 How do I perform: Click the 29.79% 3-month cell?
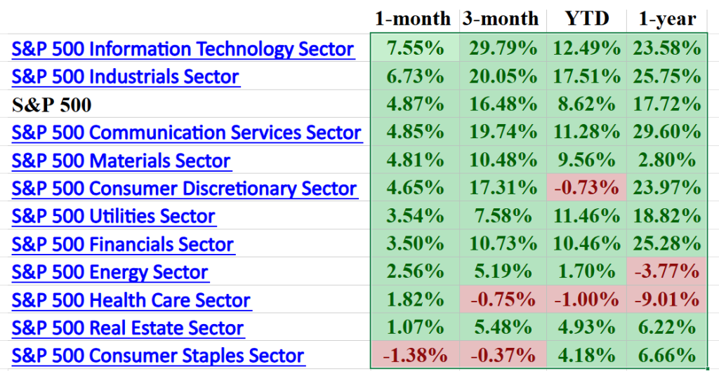[500, 49]
